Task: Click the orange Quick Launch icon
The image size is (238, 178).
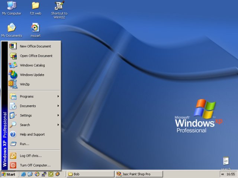Action: (58, 174)
